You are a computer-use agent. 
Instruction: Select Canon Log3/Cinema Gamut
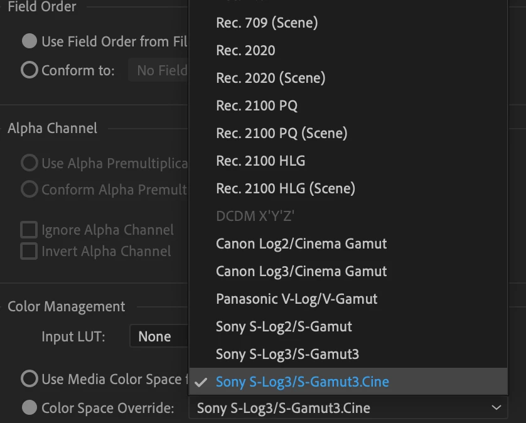tap(348, 271)
